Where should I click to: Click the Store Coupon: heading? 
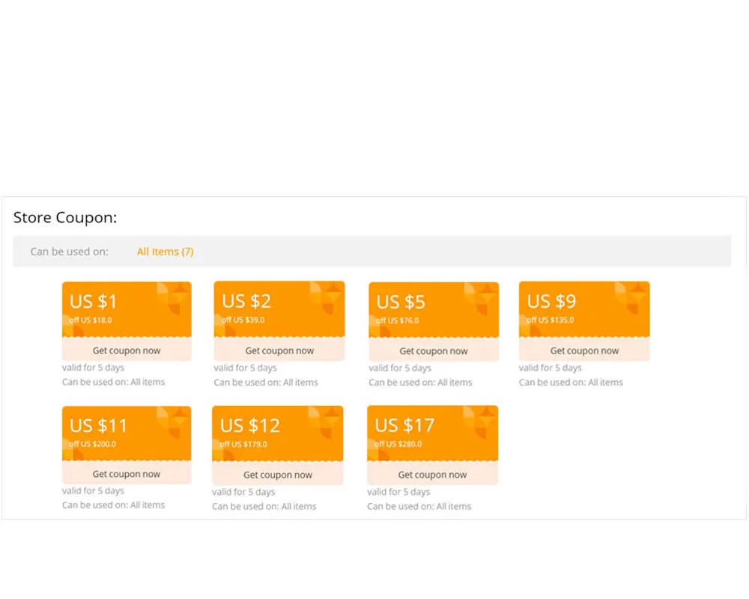click(65, 217)
